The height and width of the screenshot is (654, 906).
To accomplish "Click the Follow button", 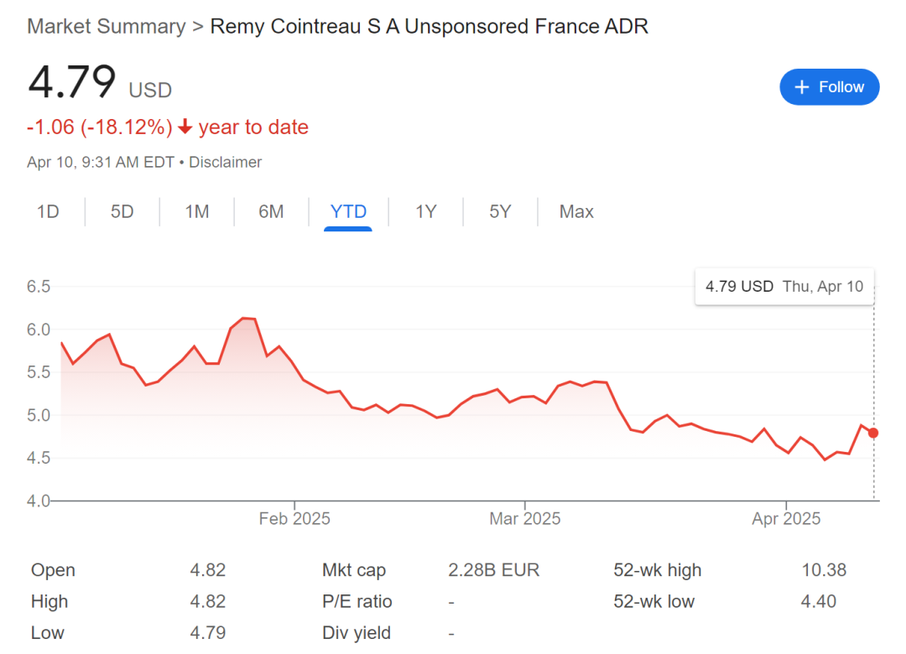I will [829, 87].
